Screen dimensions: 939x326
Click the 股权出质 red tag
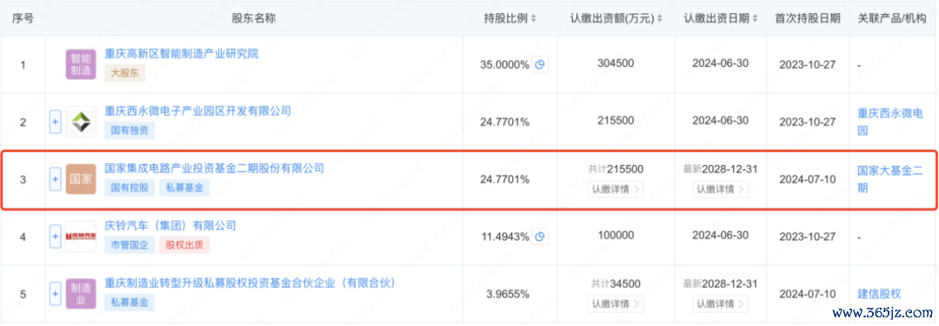pyautogui.click(x=184, y=244)
